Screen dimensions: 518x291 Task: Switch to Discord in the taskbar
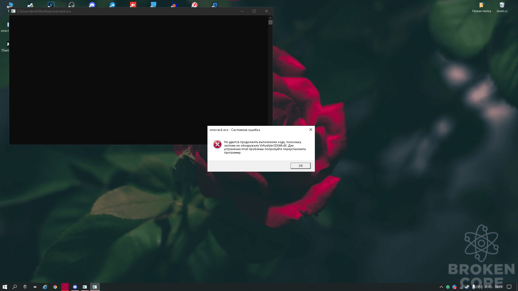75,287
